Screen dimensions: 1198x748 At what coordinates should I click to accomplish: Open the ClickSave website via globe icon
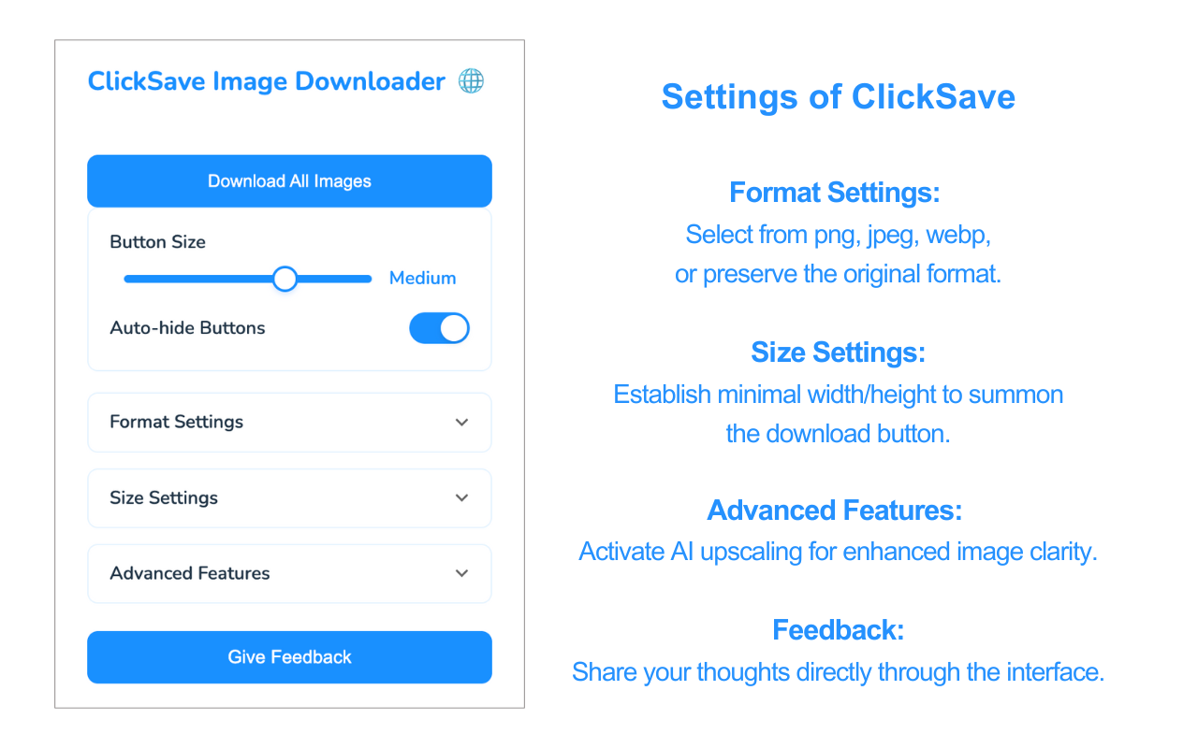(x=471, y=80)
